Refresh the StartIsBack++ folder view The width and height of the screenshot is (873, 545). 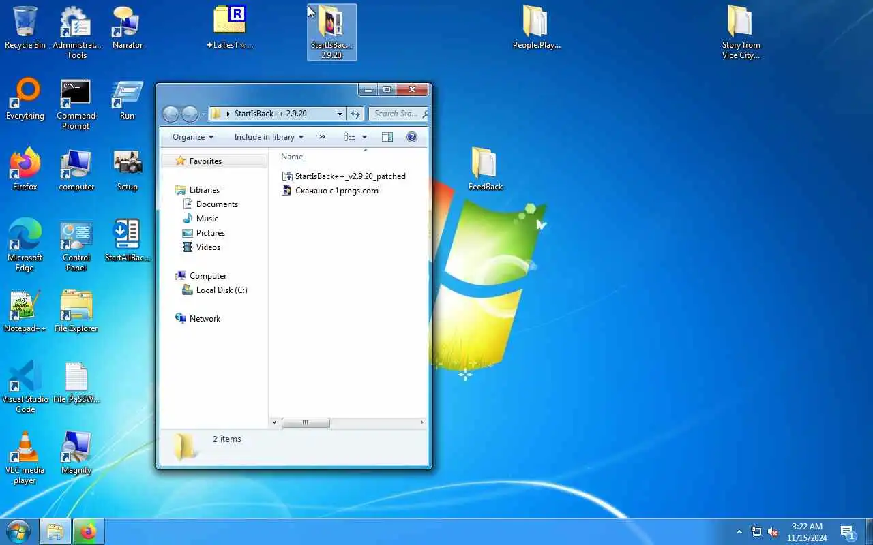[355, 114]
